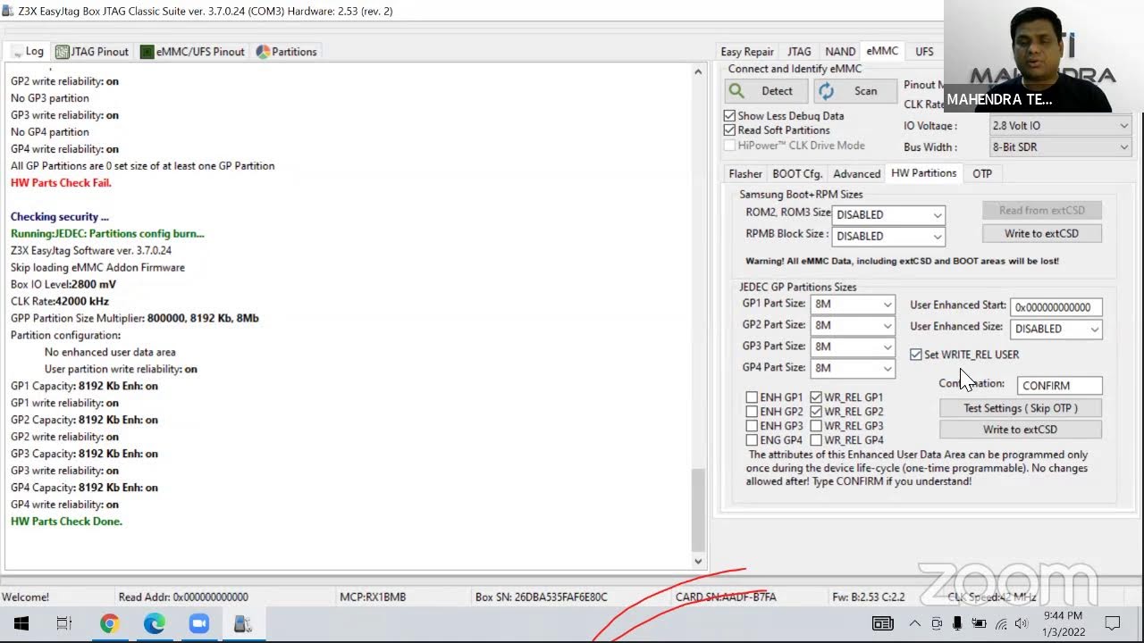Image resolution: width=1144 pixels, height=643 pixels.
Task: Open Microsoft Edge from the taskbar
Action: coord(154,623)
